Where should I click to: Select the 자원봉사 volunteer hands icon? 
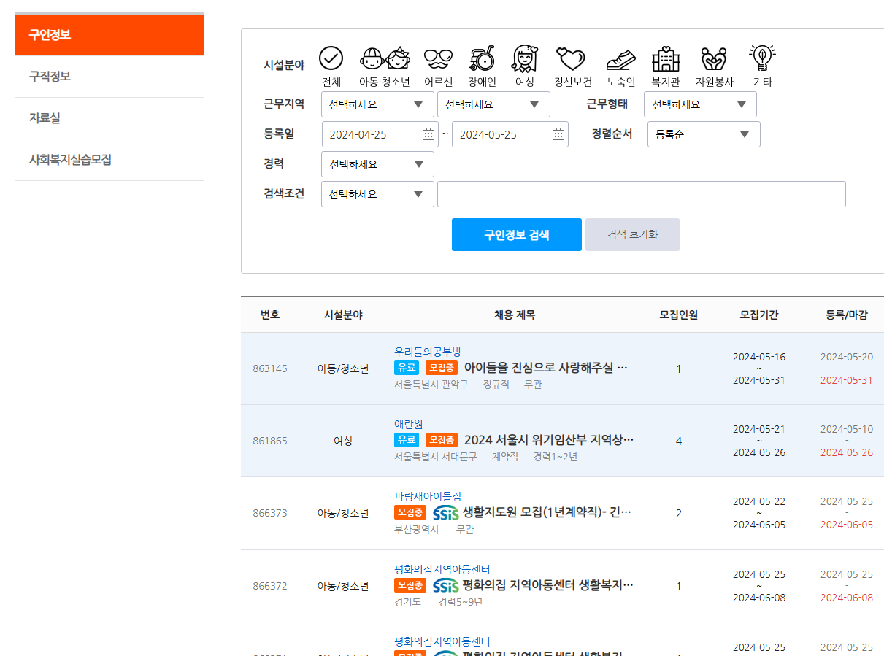point(713,60)
